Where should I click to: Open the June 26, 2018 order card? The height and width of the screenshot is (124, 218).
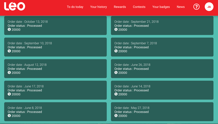[x=162, y=69]
